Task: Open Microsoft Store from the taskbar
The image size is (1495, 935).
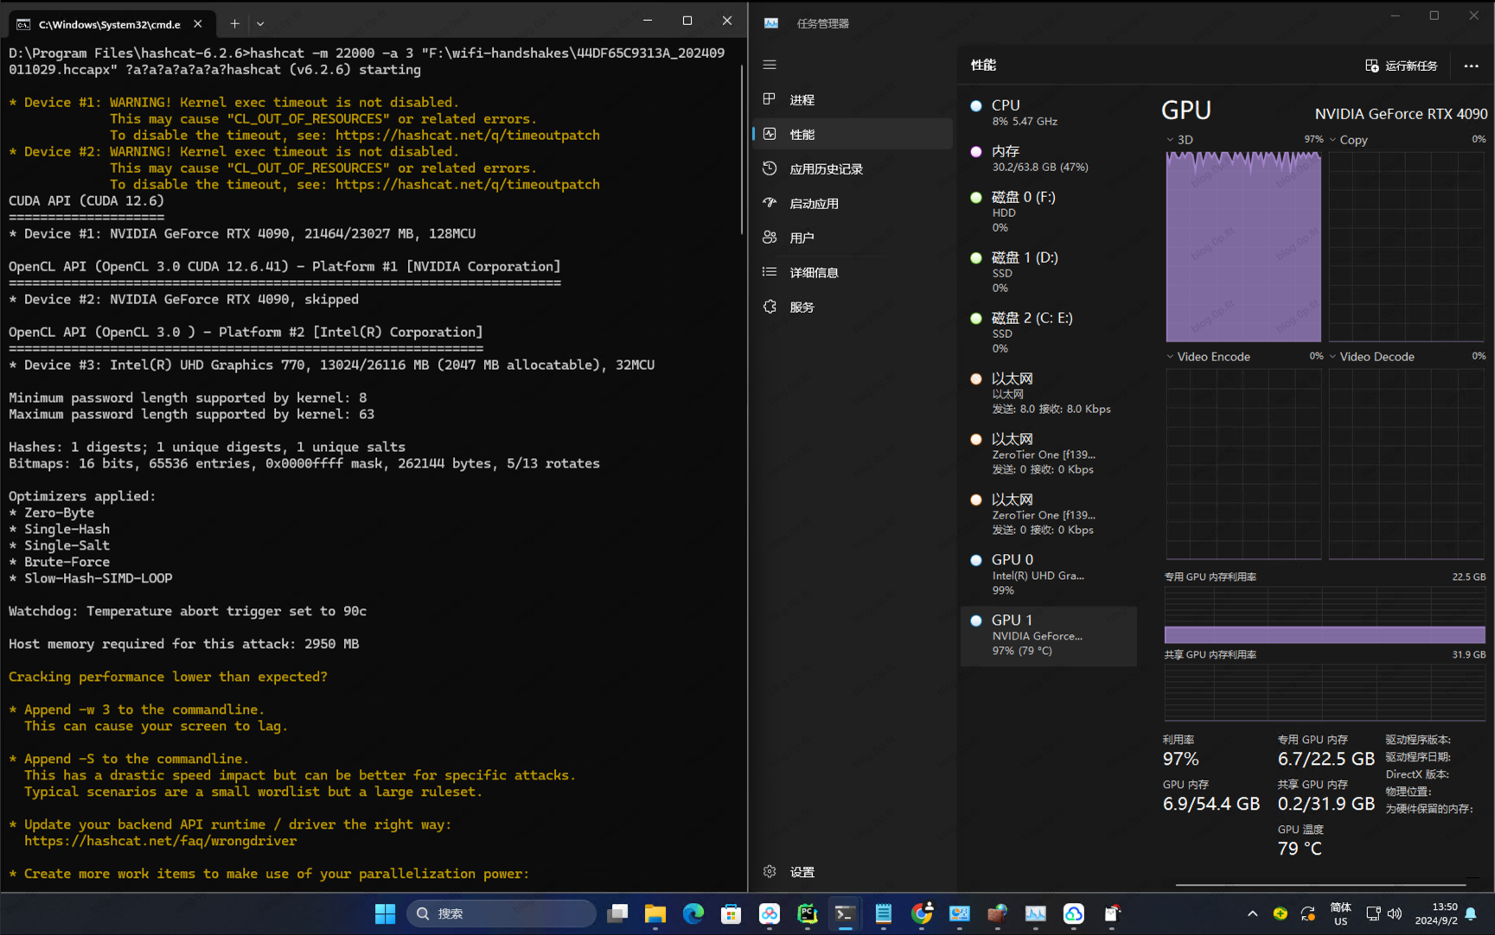Action: (x=732, y=913)
